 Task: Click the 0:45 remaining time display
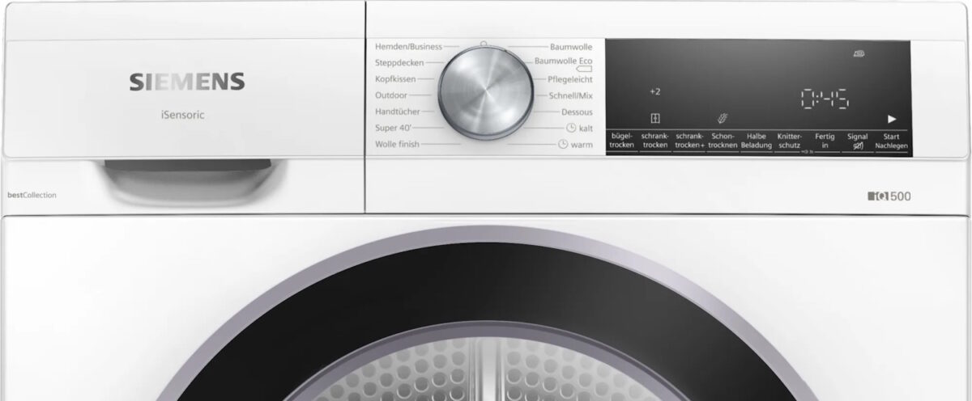coord(824,99)
